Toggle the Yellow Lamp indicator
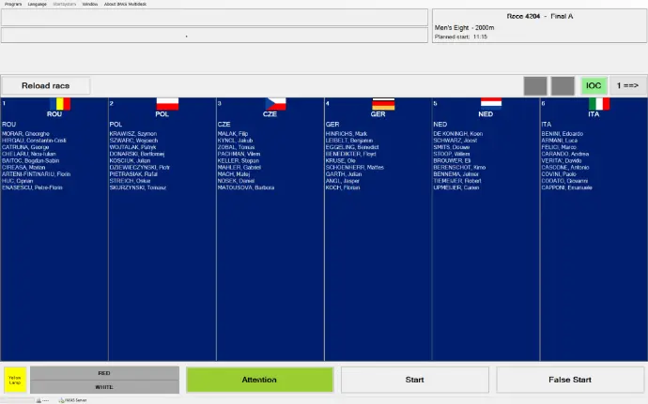Viewport: 648px width, 404px height. tap(15, 380)
